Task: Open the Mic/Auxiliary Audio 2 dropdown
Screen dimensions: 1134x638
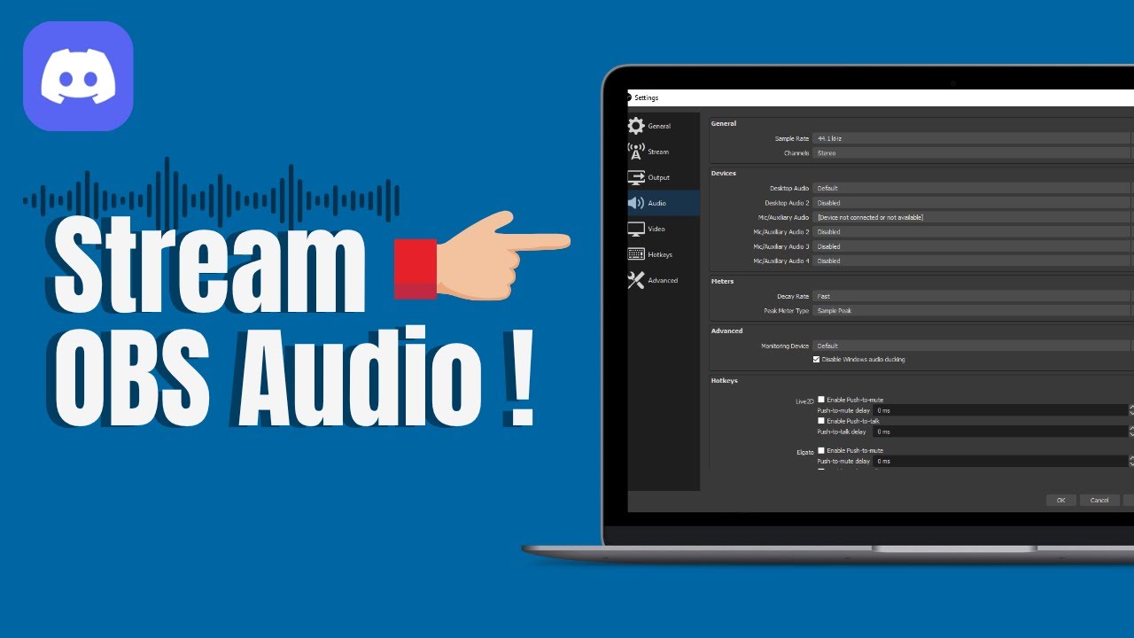Action: point(973,232)
